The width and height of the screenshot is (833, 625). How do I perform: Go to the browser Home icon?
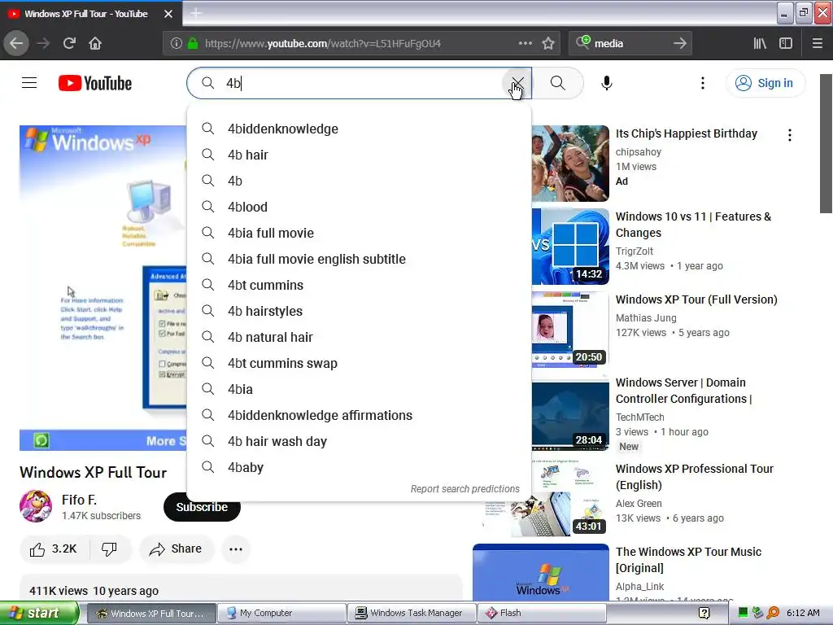pos(95,44)
